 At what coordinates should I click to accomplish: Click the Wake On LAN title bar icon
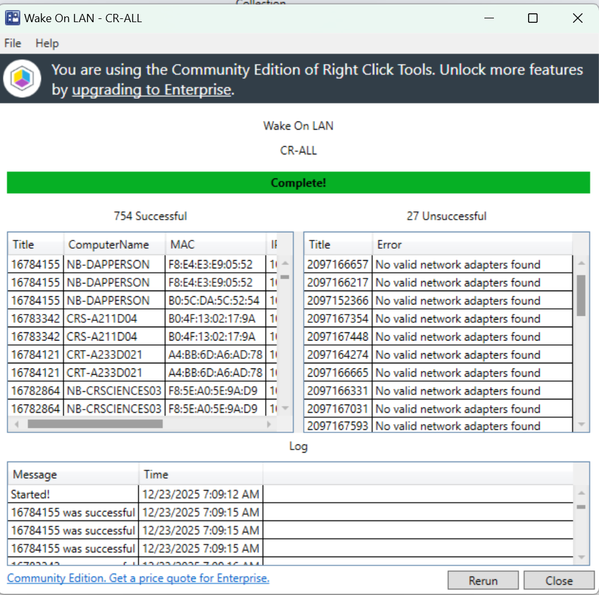point(12,18)
